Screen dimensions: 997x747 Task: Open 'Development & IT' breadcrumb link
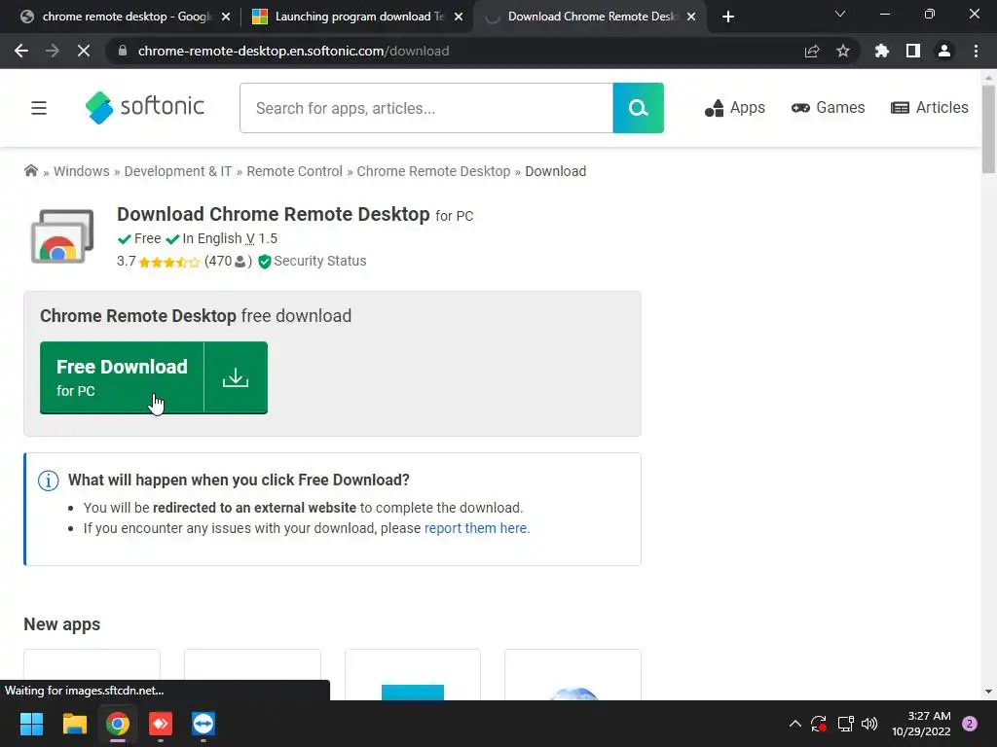point(178,171)
